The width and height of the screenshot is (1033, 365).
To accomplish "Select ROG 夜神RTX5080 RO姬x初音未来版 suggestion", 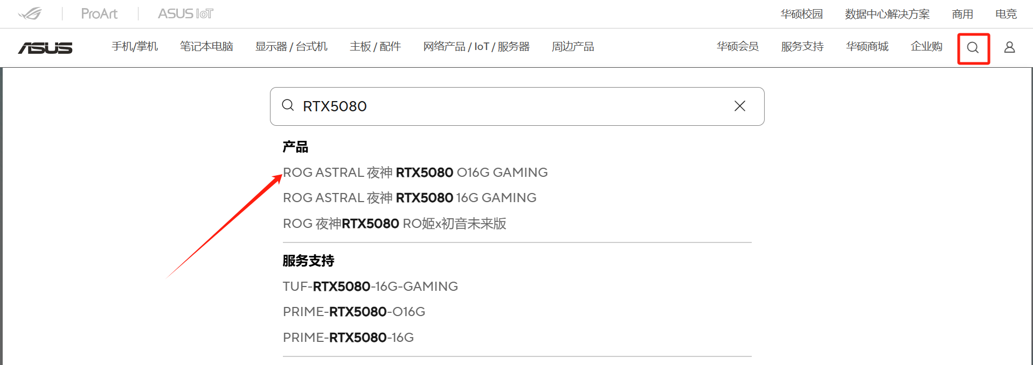I will coord(394,224).
